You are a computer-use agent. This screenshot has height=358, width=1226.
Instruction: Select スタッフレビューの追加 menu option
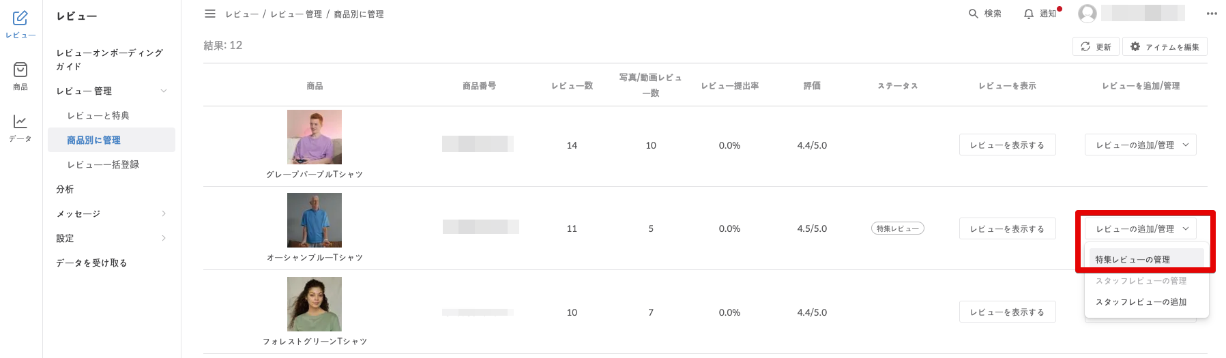pyautogui.click(x=1141, y=302)
